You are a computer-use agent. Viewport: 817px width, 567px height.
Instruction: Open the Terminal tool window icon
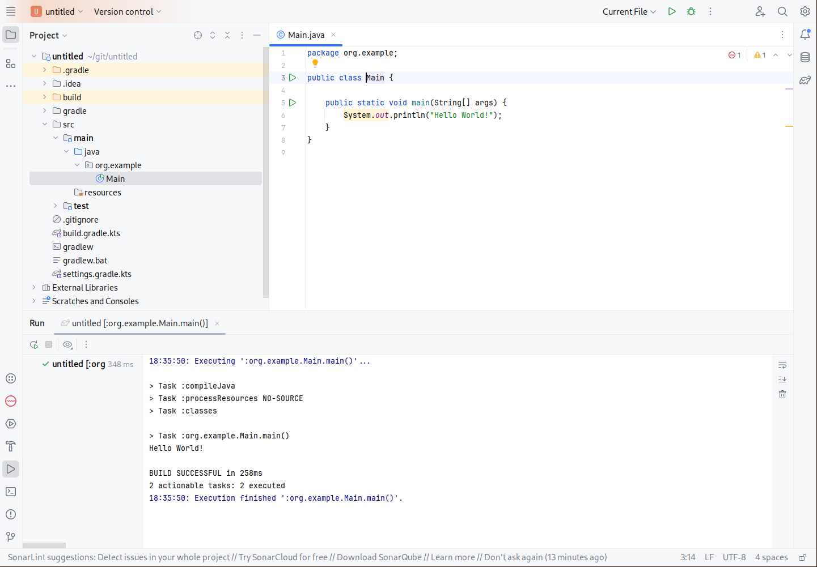(x=10, y=492)
